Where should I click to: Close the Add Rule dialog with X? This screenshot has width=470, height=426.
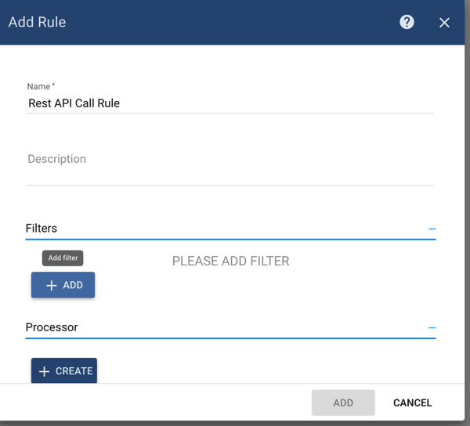point(444,23)
